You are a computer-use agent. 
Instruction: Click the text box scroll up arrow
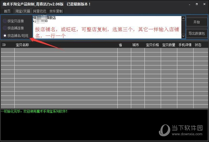184,18
